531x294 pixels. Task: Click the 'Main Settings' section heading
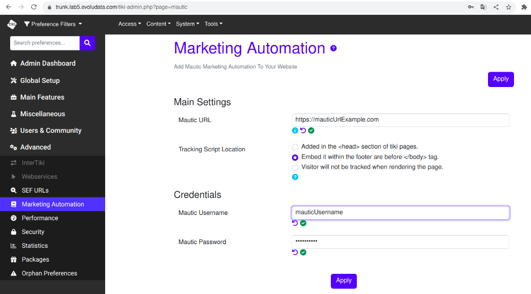pos(202,102)
